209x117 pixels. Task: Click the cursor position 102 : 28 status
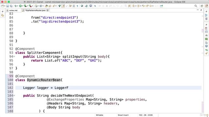(146, 115)
